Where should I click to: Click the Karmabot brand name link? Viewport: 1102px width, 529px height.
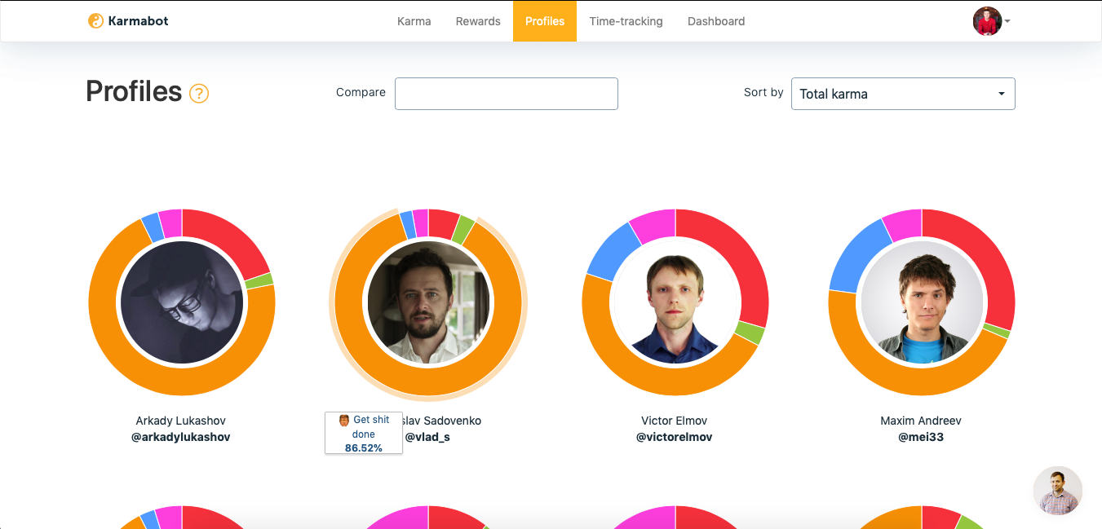pyautogui.click(x=138, y=21)
